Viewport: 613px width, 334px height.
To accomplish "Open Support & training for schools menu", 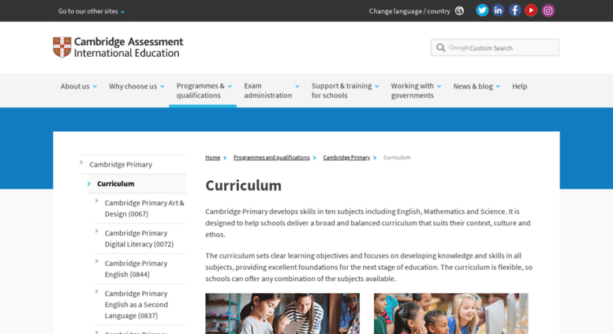I will click(x=342, y=90).
